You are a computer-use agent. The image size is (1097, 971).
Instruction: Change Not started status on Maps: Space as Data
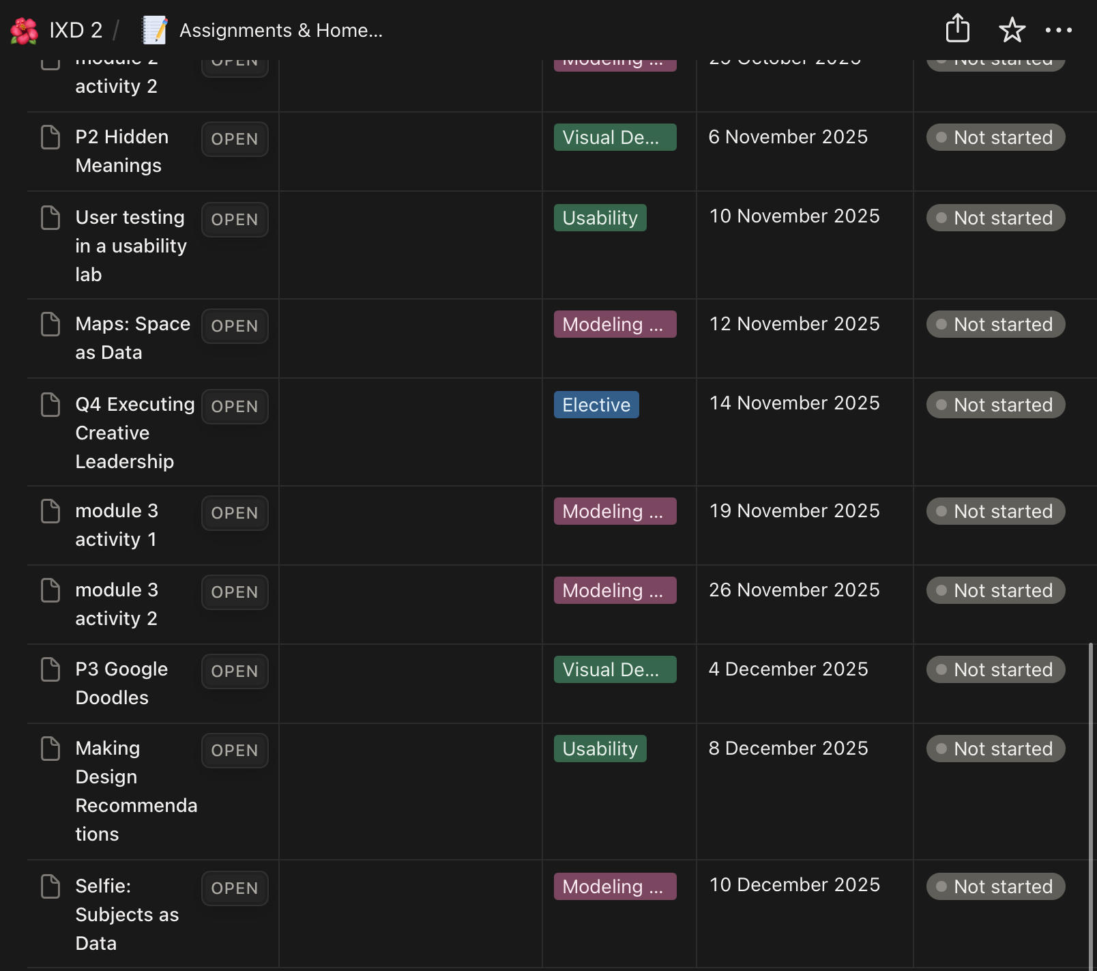995,325
